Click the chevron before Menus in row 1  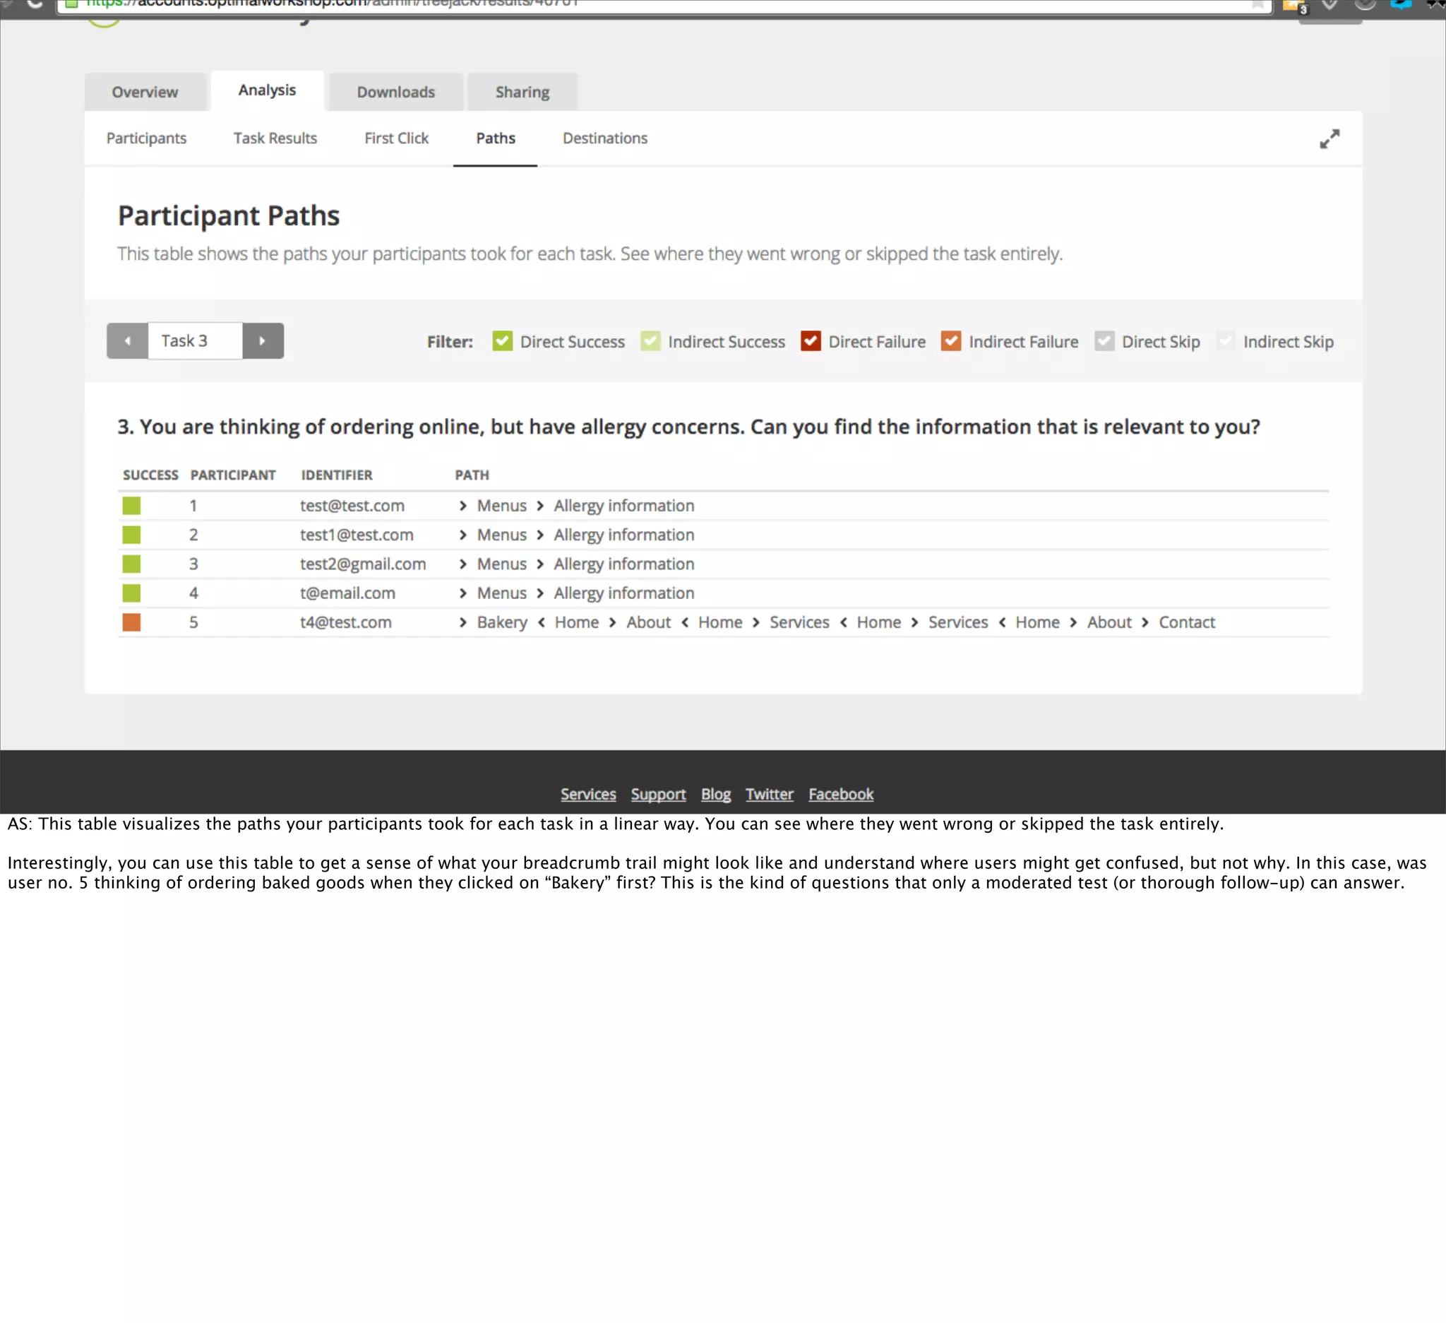coord(462,506)
